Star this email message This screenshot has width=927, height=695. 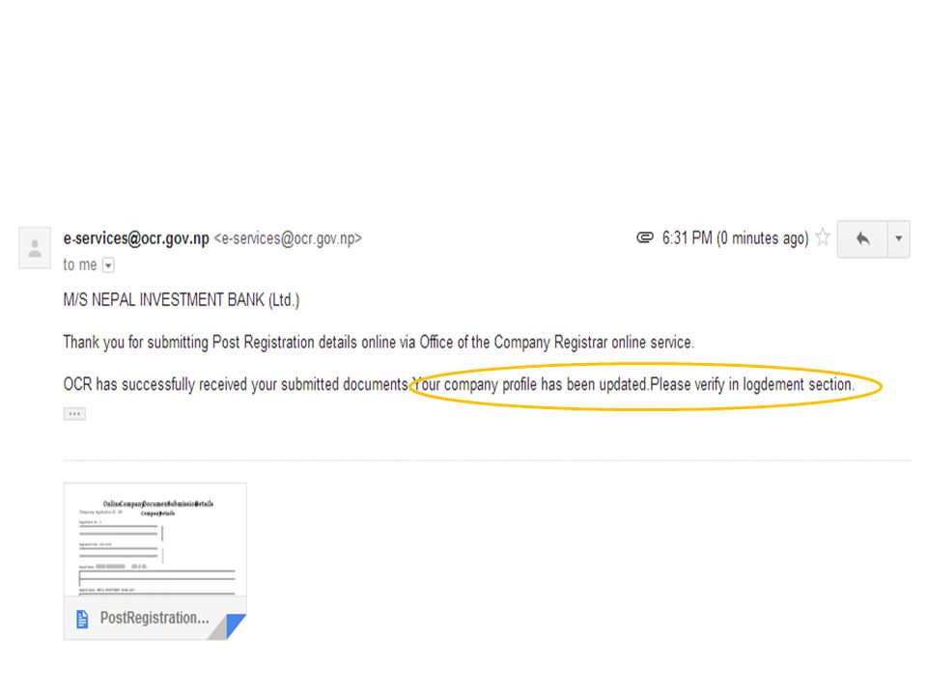[x=823, y=237]
